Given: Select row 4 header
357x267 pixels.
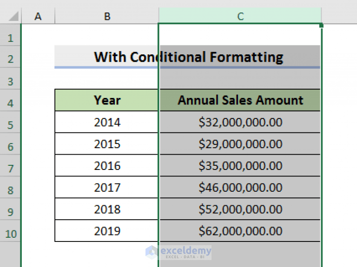Looking at the screenshot, I should click(10, 100).
